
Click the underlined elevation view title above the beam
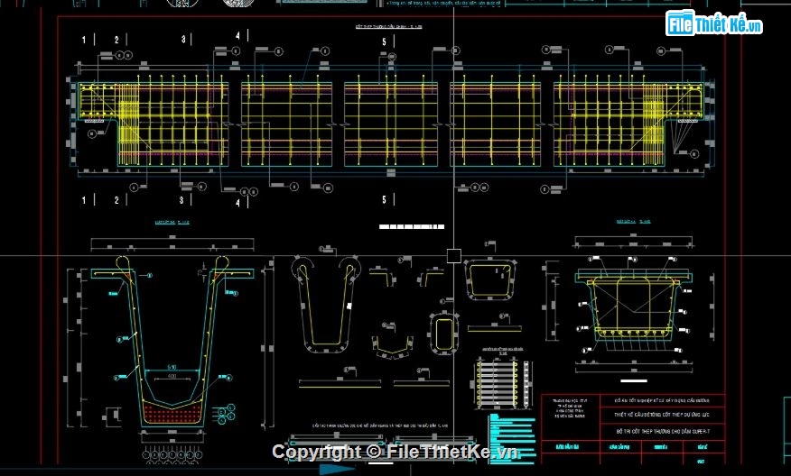388,27
